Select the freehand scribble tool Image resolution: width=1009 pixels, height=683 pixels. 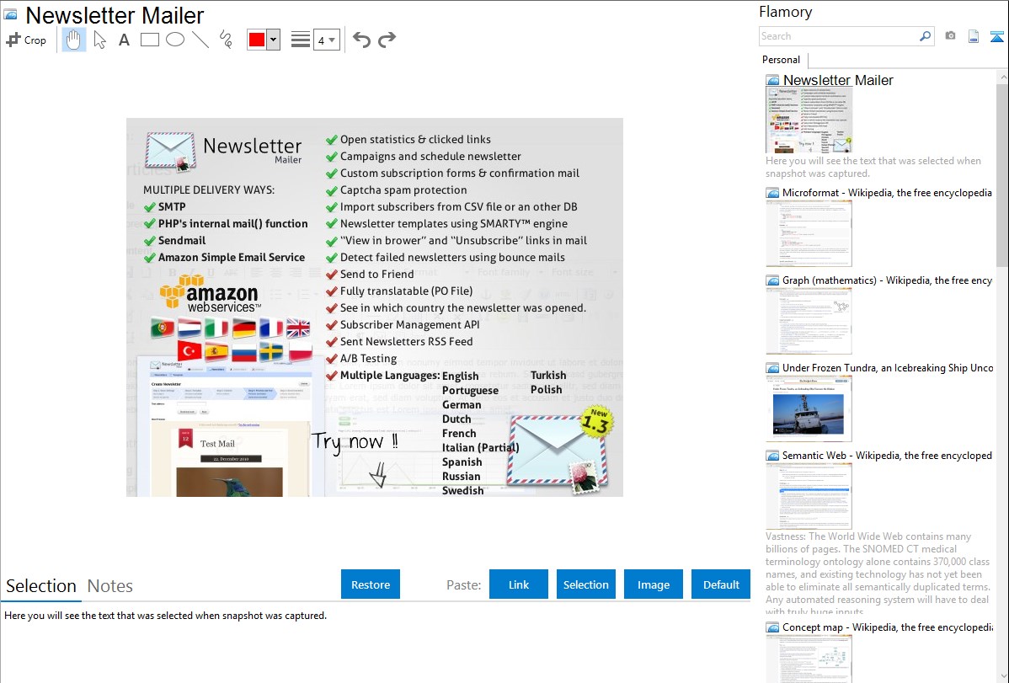226,40
